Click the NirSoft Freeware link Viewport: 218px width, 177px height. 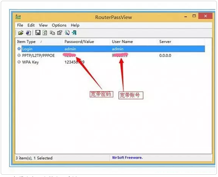pyautogui.click(x=127, y=158)
